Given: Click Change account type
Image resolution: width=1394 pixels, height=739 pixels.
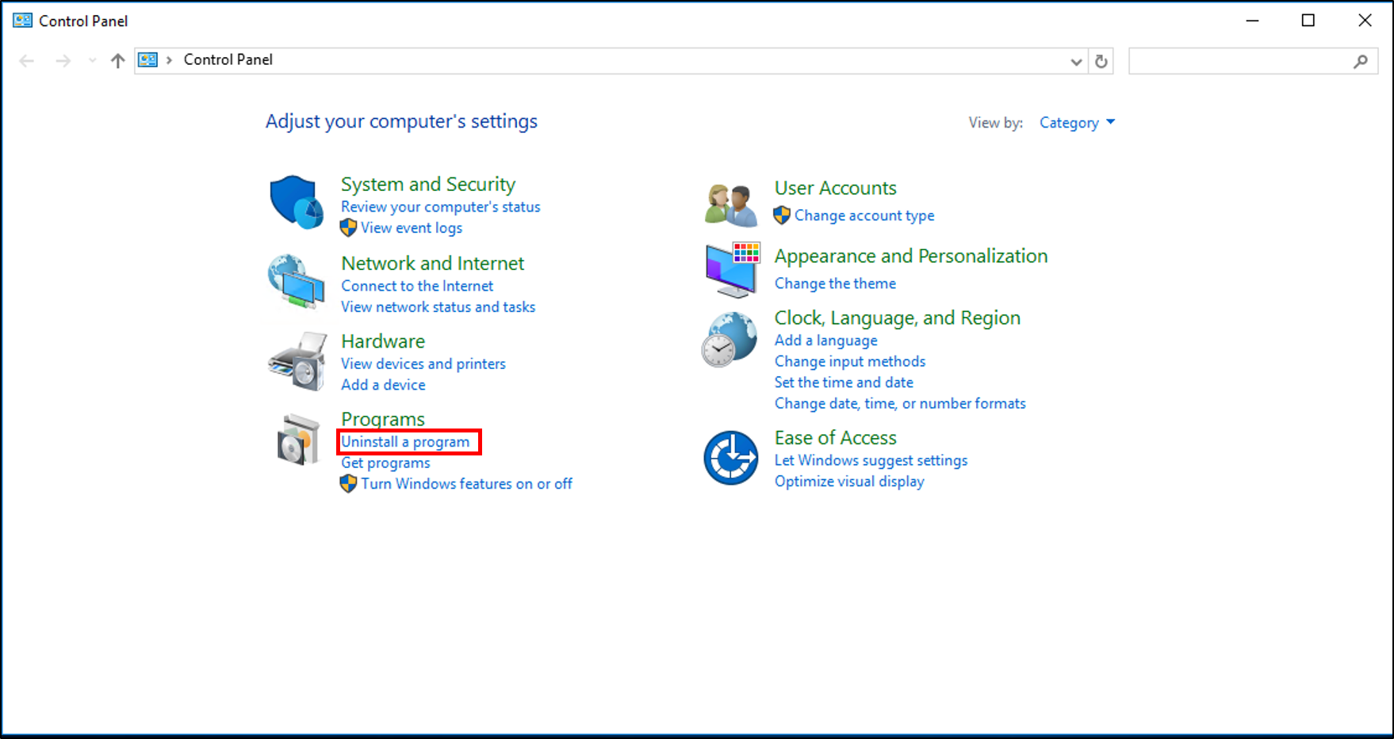Looking at the screenshot, I should [864, 215].
